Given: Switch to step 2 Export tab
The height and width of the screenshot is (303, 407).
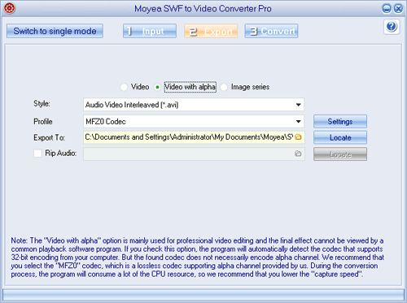Looking at the screenshot, I should tap(211, 31).
